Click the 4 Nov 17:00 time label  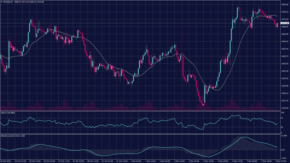(237, 161)
